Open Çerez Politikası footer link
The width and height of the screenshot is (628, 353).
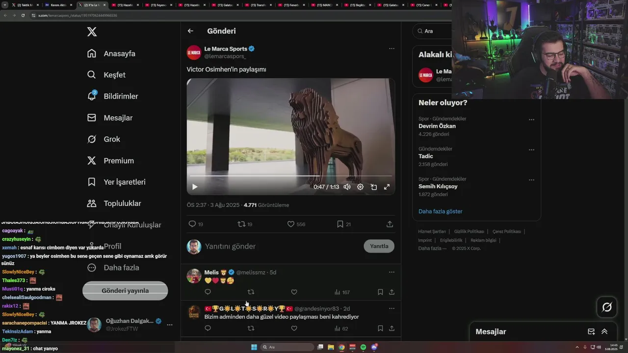507,231
